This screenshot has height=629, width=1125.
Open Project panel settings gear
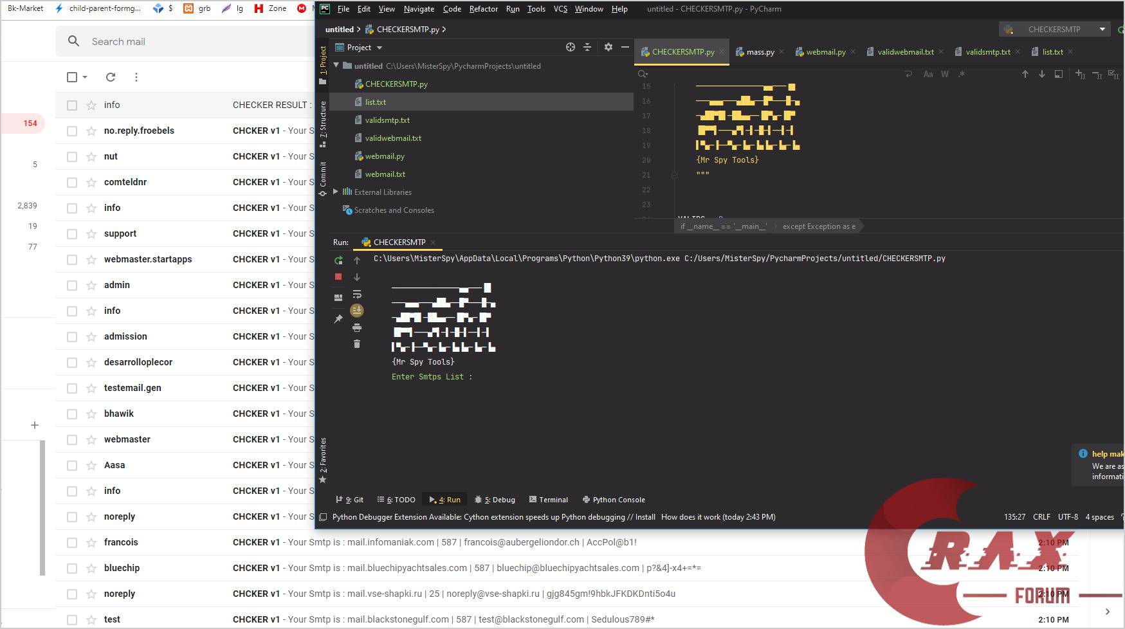[x=608, y=47]
